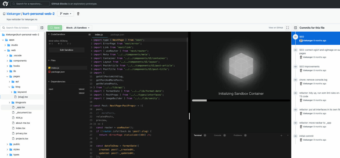The width and height of the screenshot is (340, 158).
Task: Click the sandbox initialization progress bar
Action: pyautogui.click(x=241, y=100)
